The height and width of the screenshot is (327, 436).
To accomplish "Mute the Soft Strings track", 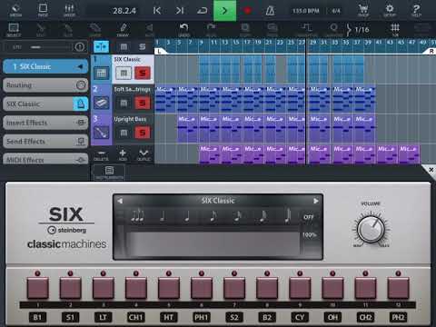I will click(124, 104).
